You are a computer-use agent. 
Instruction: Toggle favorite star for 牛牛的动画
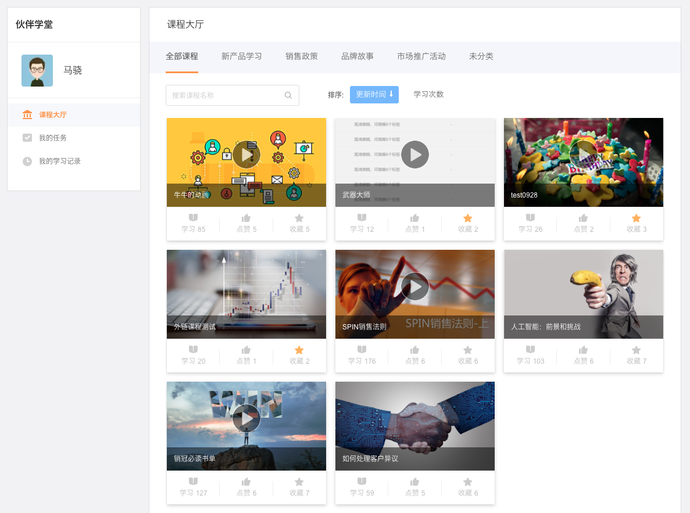299,218
